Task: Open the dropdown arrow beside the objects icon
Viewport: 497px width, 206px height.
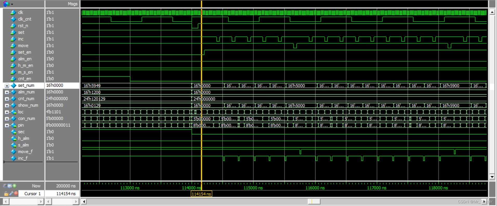Action: (x=12, y=4)
